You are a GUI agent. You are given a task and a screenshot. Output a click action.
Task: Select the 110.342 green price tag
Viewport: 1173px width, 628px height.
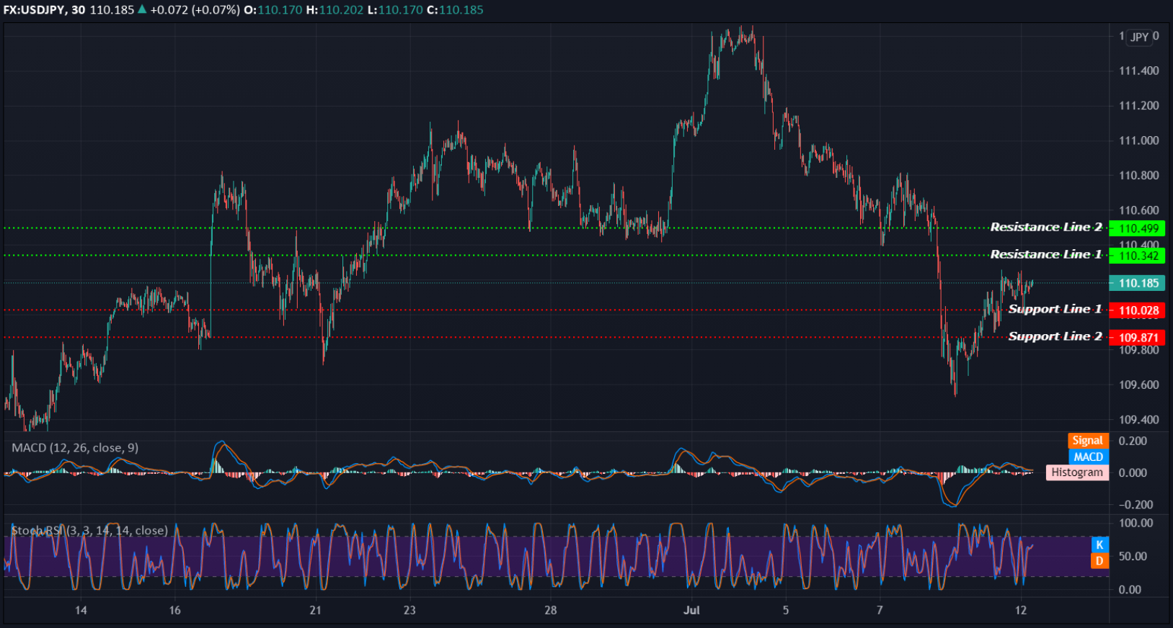click(1137, 256)
